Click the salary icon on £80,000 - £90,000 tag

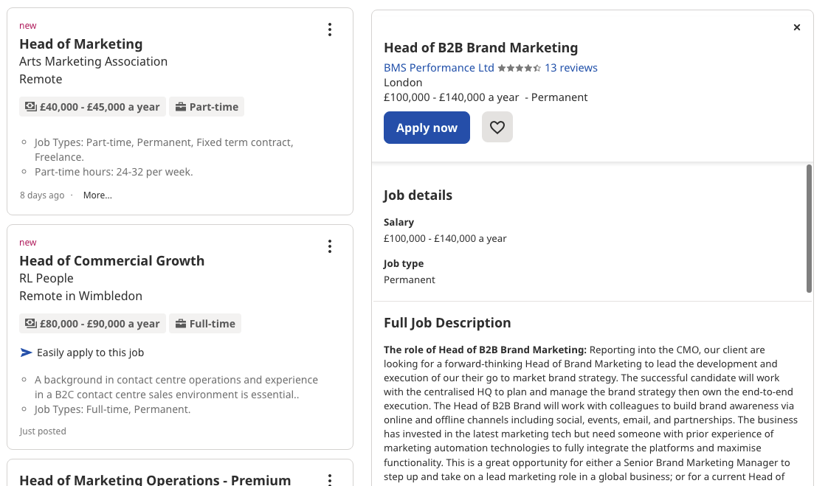31,324
